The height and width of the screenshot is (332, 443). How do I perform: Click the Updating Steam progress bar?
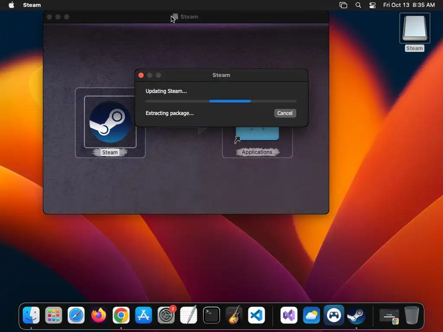click(x=221, y=101)
